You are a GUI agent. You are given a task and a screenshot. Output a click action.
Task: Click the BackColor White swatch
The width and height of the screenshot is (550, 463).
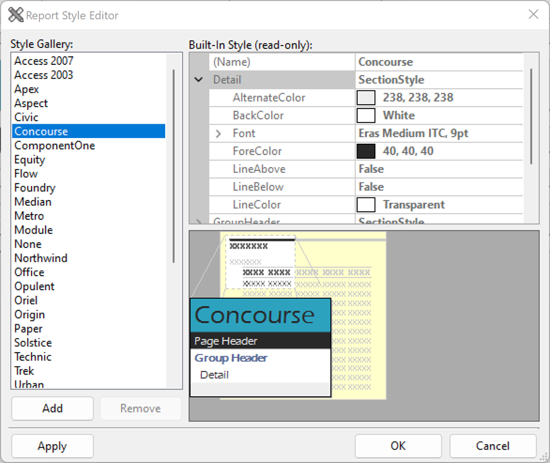tap(366, 115)
